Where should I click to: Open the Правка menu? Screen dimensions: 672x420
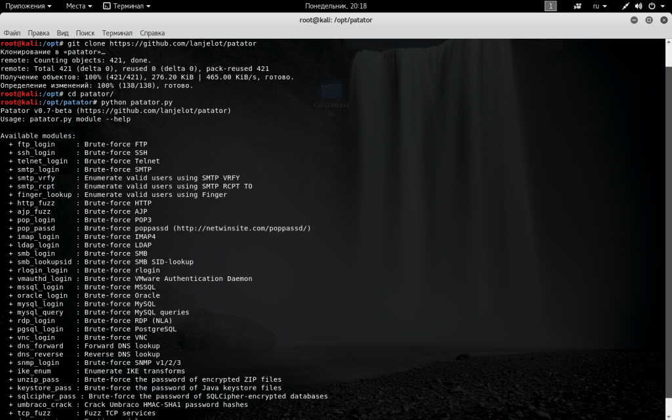[39, 33]
